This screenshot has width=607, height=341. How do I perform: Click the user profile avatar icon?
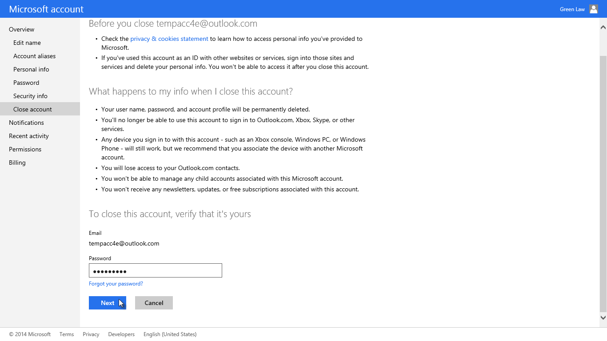(594, 8)
